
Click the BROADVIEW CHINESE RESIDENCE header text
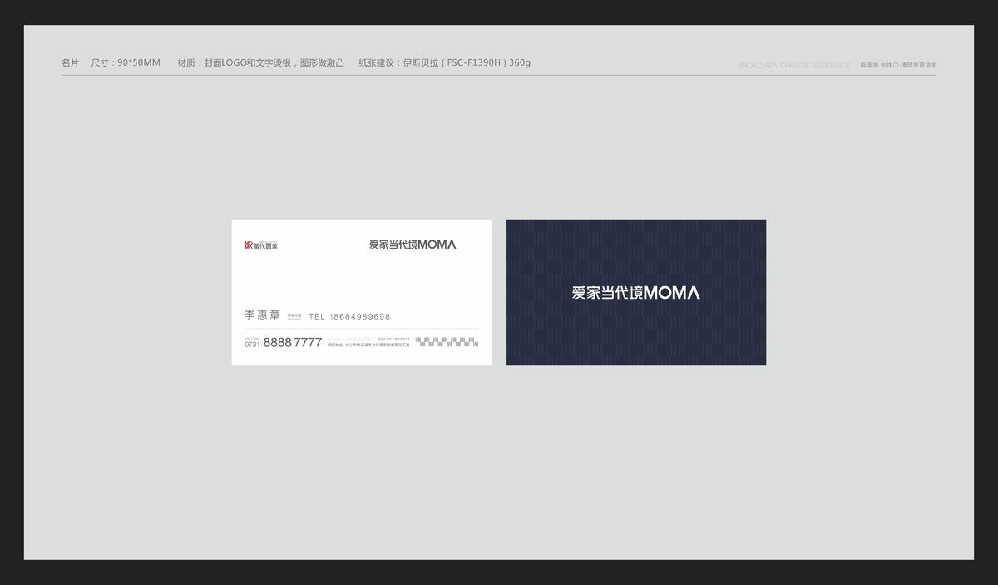[794, 65]
